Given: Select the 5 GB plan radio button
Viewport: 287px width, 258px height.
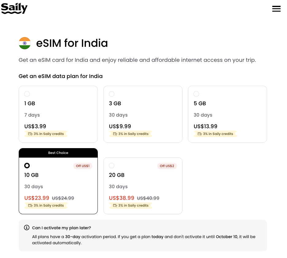Looking at the screenshot, I should 196,94.
